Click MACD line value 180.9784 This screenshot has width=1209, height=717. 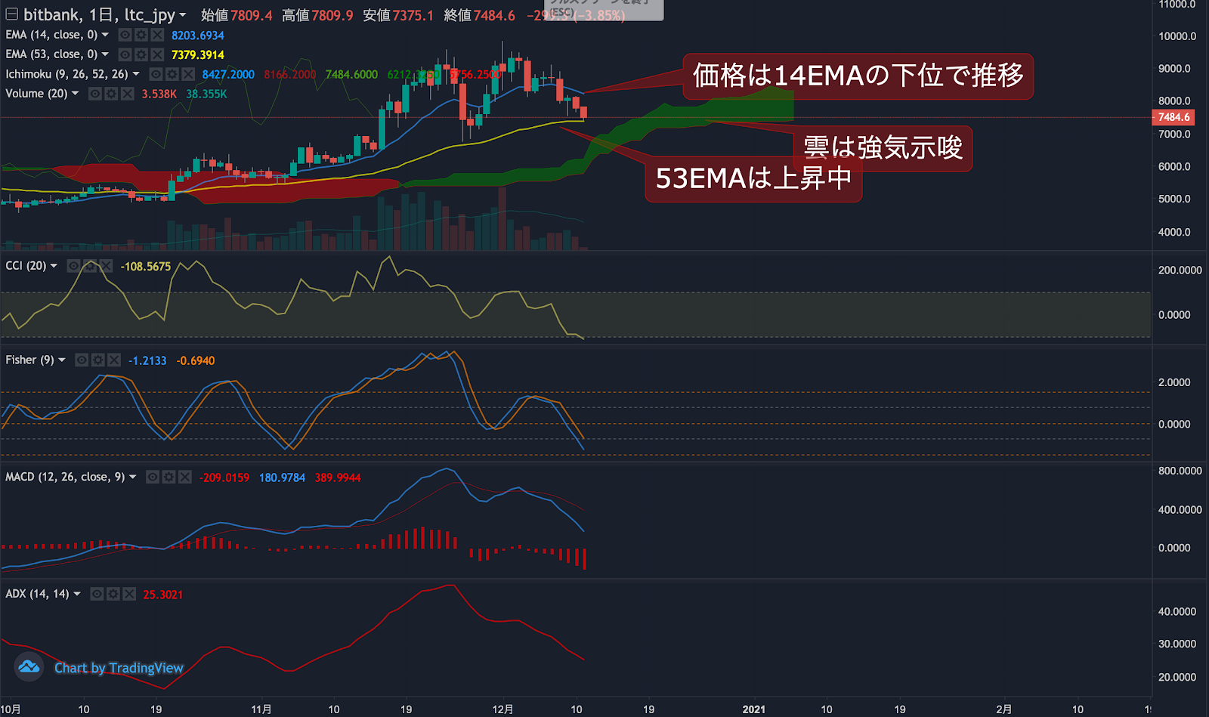(x=283, y=478)
